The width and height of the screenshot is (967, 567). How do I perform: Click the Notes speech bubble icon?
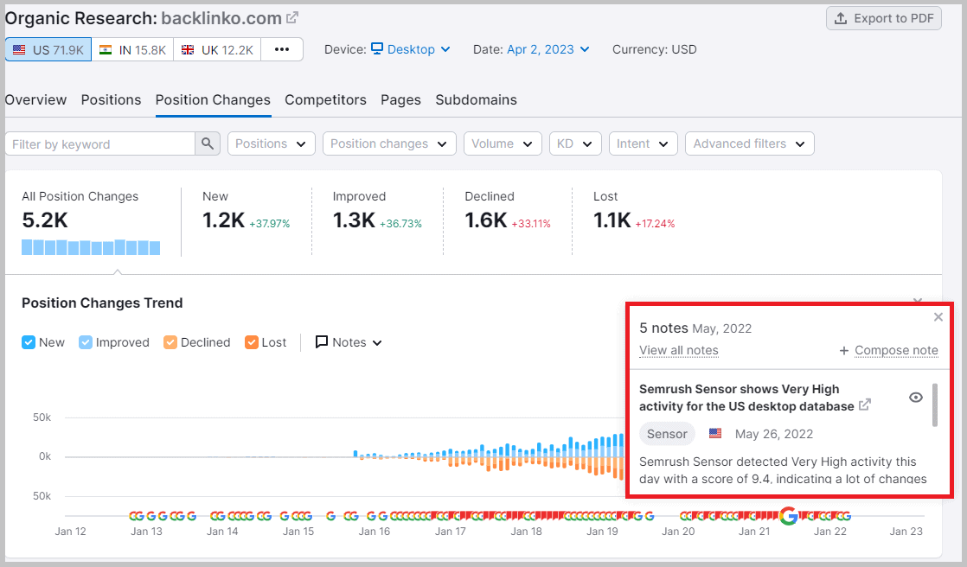[321, 342]
